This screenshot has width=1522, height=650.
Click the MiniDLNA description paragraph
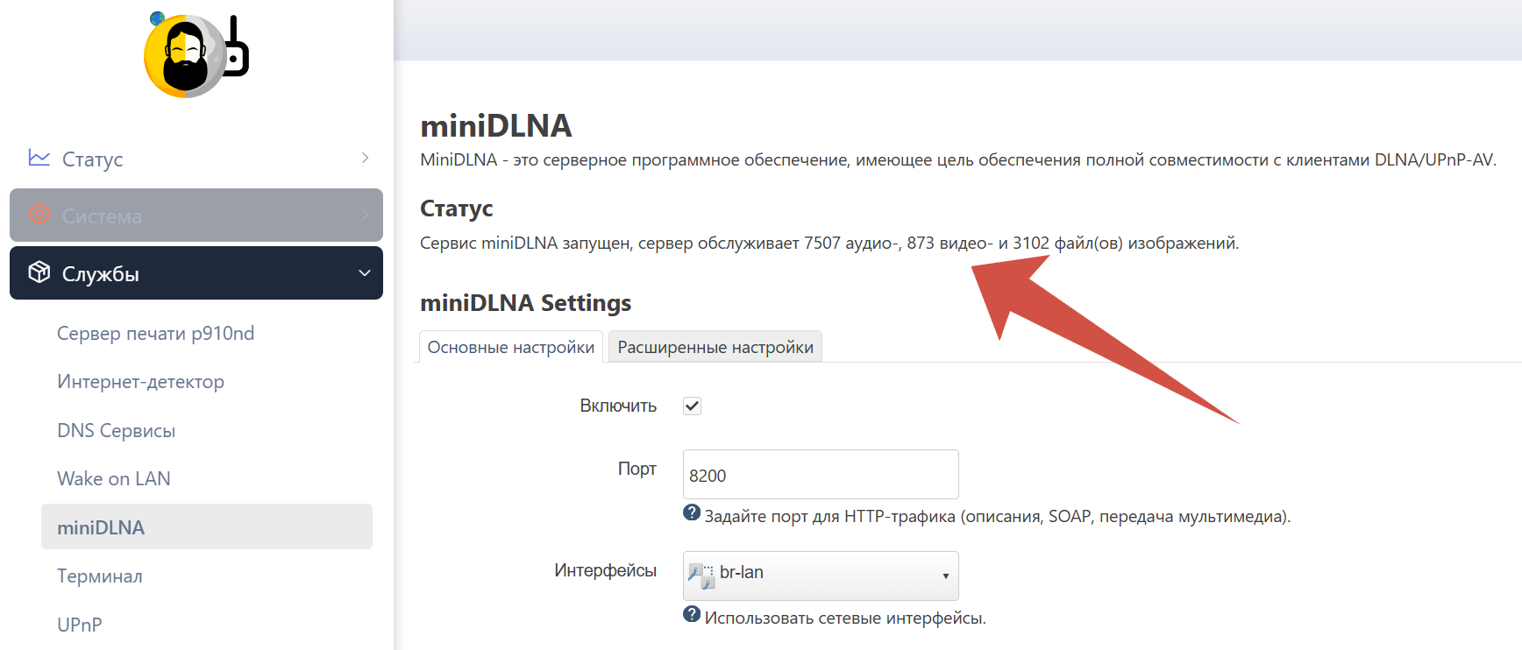click(x=958, y=159)
